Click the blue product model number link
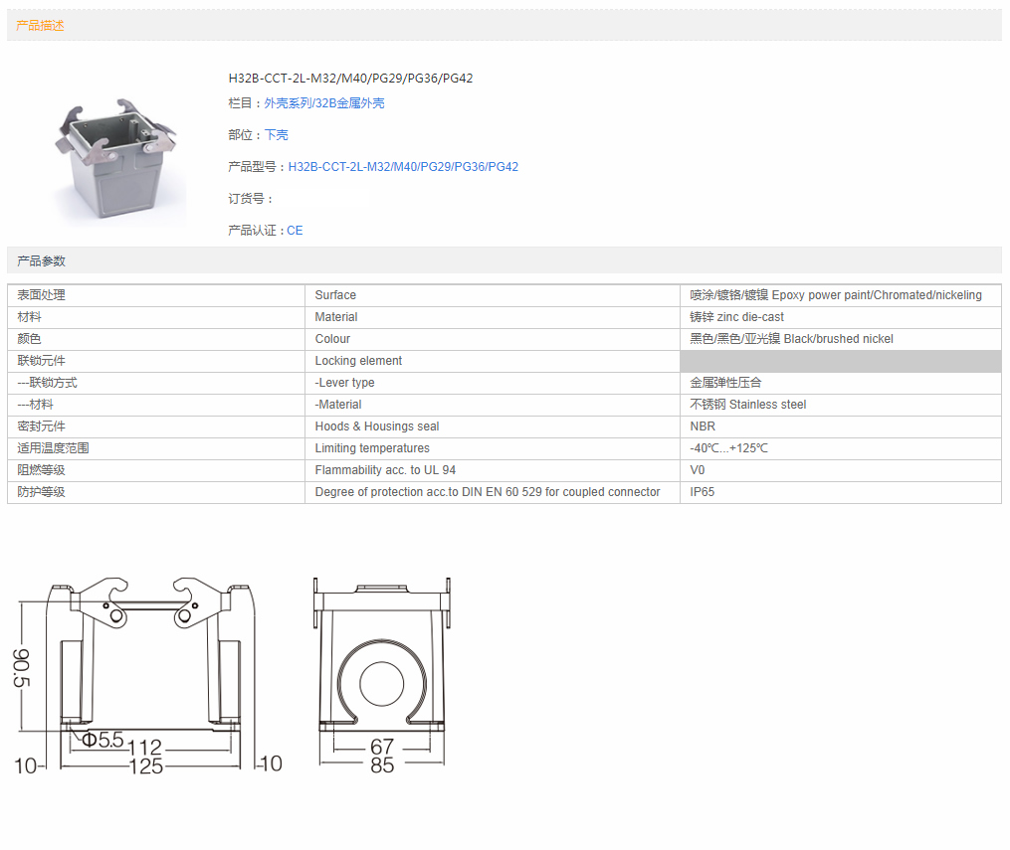 tap(403, 167)
